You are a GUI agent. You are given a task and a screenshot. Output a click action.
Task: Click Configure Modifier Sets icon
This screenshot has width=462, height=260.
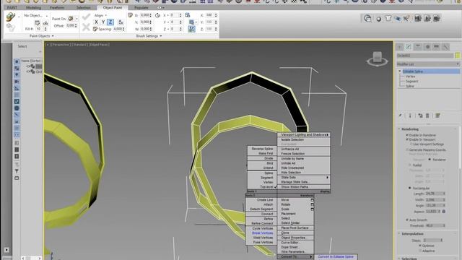point(438,116)
